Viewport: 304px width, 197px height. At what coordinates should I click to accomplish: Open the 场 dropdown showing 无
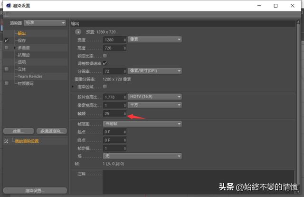(x=142, y=156)
